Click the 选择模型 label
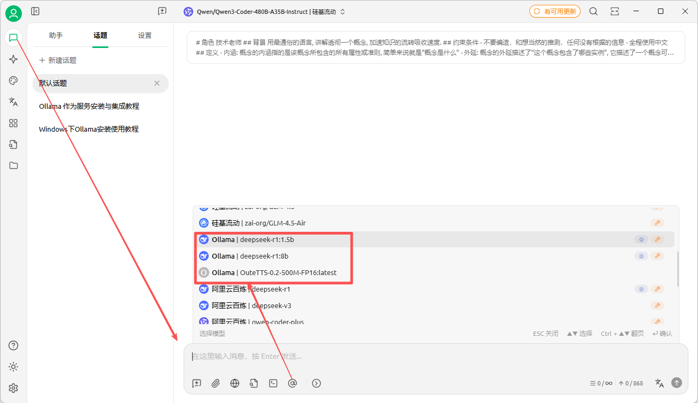 [x=212, y=334]
